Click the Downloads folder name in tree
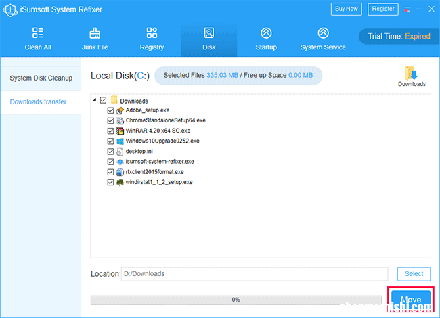This screenshot has width=440, height=318. tap(134, 101)
